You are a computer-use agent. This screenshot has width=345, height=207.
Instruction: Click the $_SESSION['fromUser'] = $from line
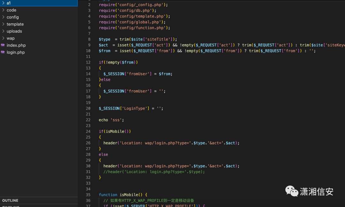click(138, 74)
